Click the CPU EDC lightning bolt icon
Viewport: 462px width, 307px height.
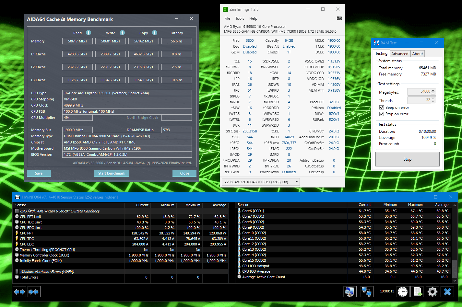click(x=17, y=244)
